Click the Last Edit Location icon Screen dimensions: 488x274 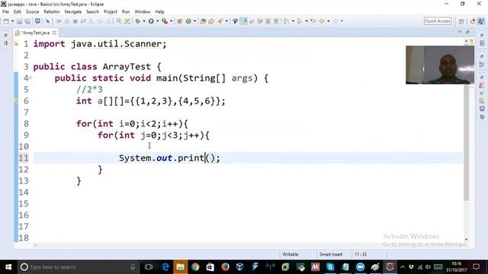(x=313, y=21)
